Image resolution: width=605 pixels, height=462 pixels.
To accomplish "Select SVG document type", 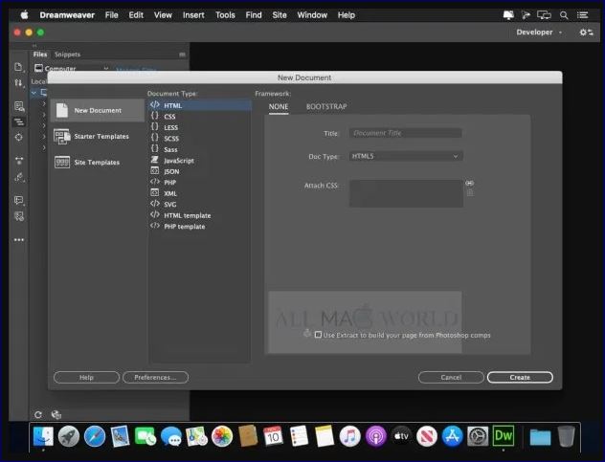I will (200, 205).
